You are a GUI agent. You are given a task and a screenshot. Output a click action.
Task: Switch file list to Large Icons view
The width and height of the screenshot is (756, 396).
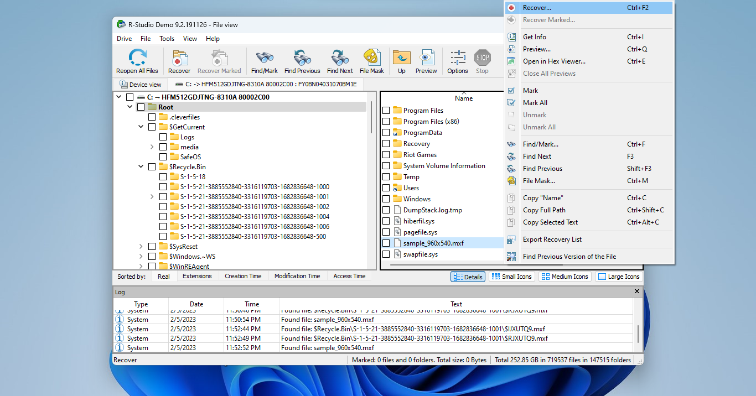[619, 277]
